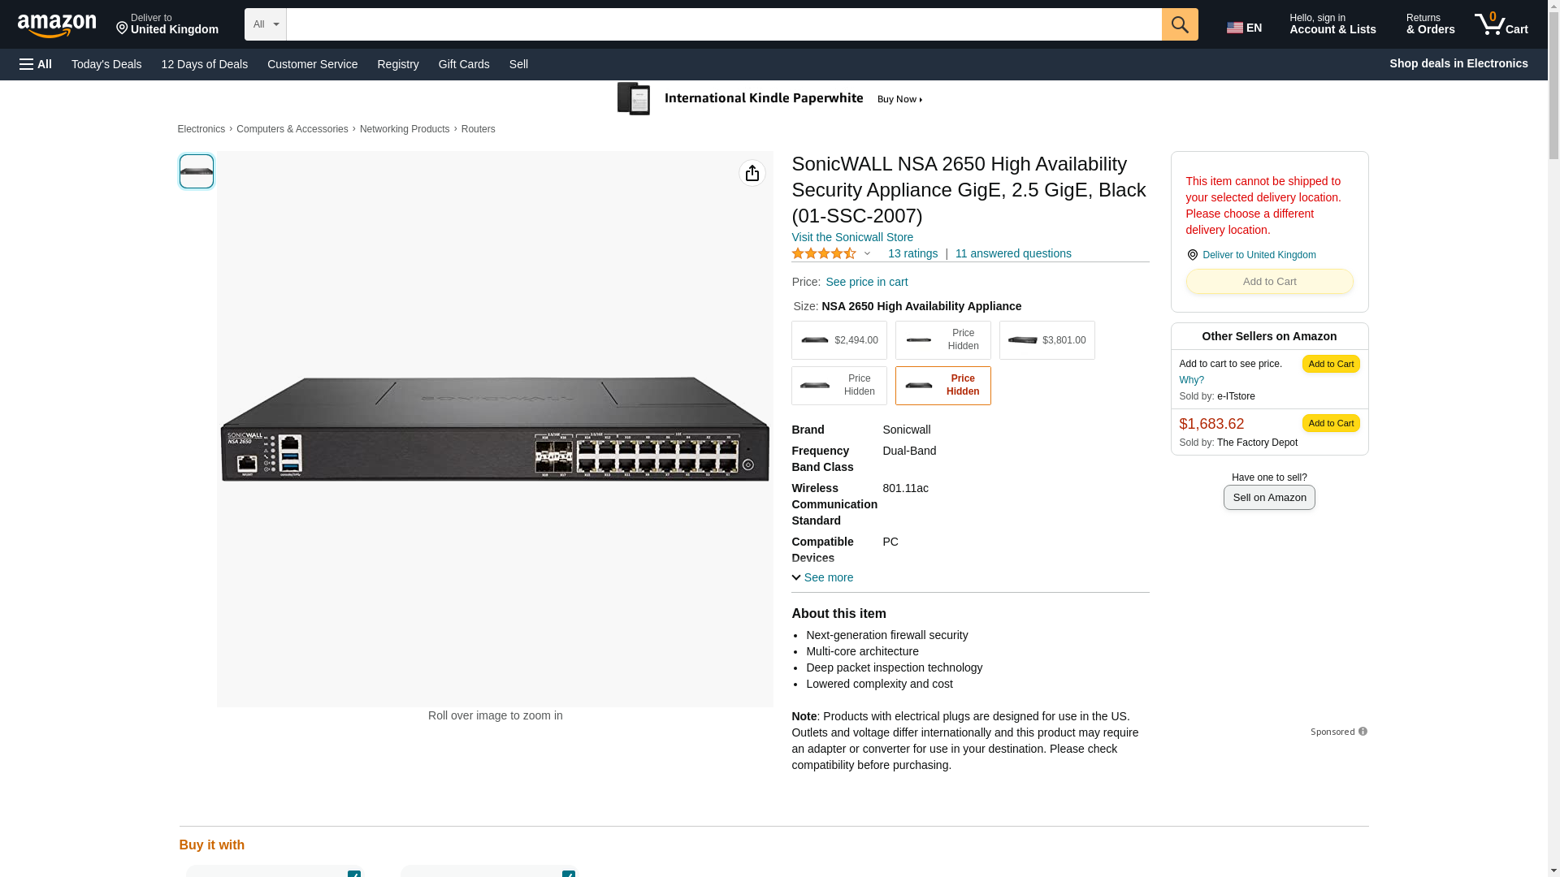Select the $2,494.00 size option

[839, 340]
